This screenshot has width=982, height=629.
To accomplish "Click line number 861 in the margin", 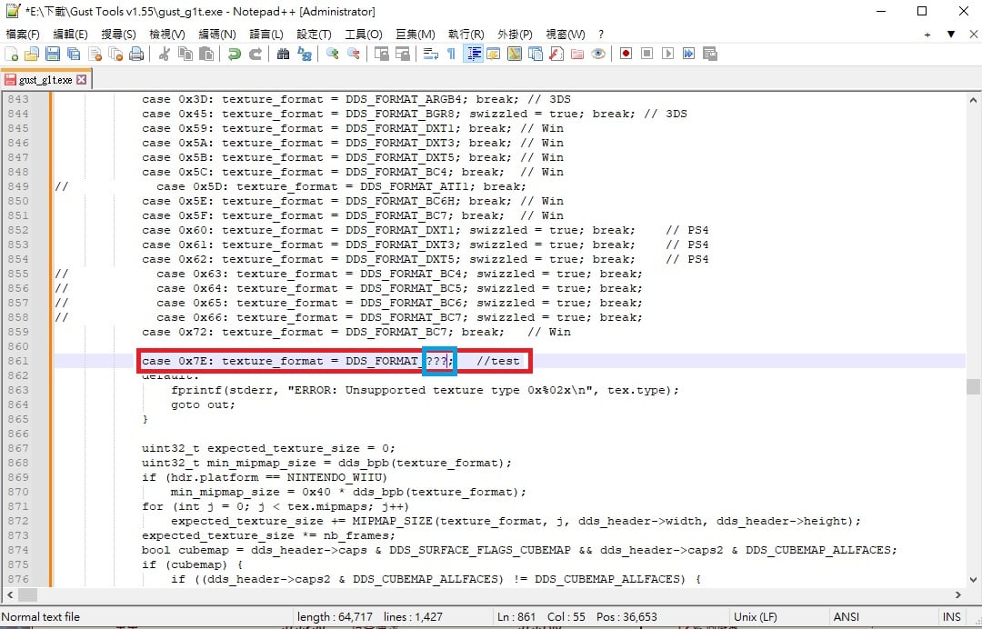I will pyautogui.click(x=18, y=361).
